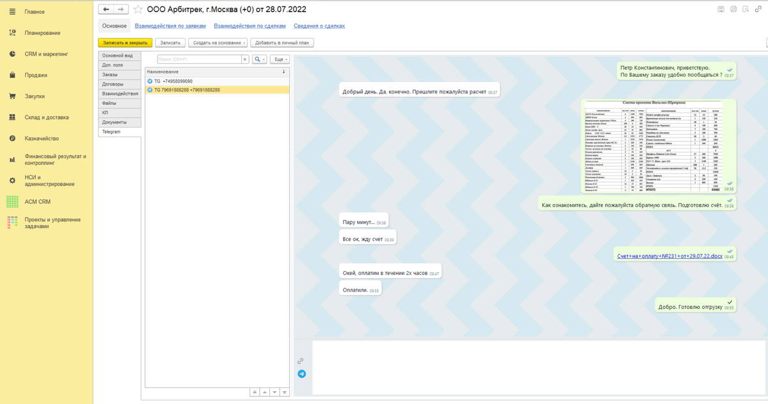Open the Договоры side tab
This screenshot has height=404, width=768.
click(120, 84)
